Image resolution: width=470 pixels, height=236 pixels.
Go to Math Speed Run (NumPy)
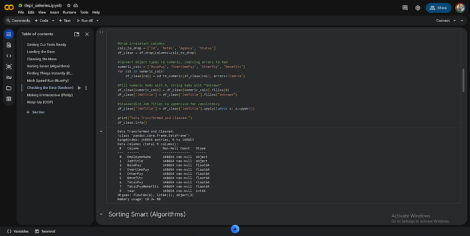pos(47,81)
